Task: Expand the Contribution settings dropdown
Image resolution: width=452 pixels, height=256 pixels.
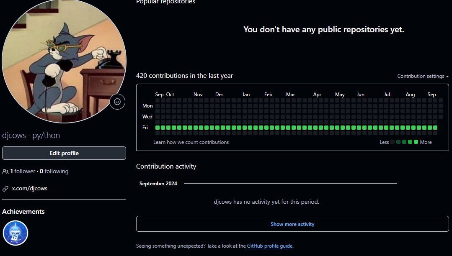Action: click(x=423, y=76)
